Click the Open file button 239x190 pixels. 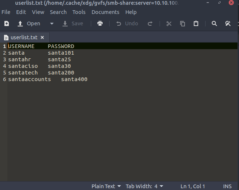(x=29, y=23)
